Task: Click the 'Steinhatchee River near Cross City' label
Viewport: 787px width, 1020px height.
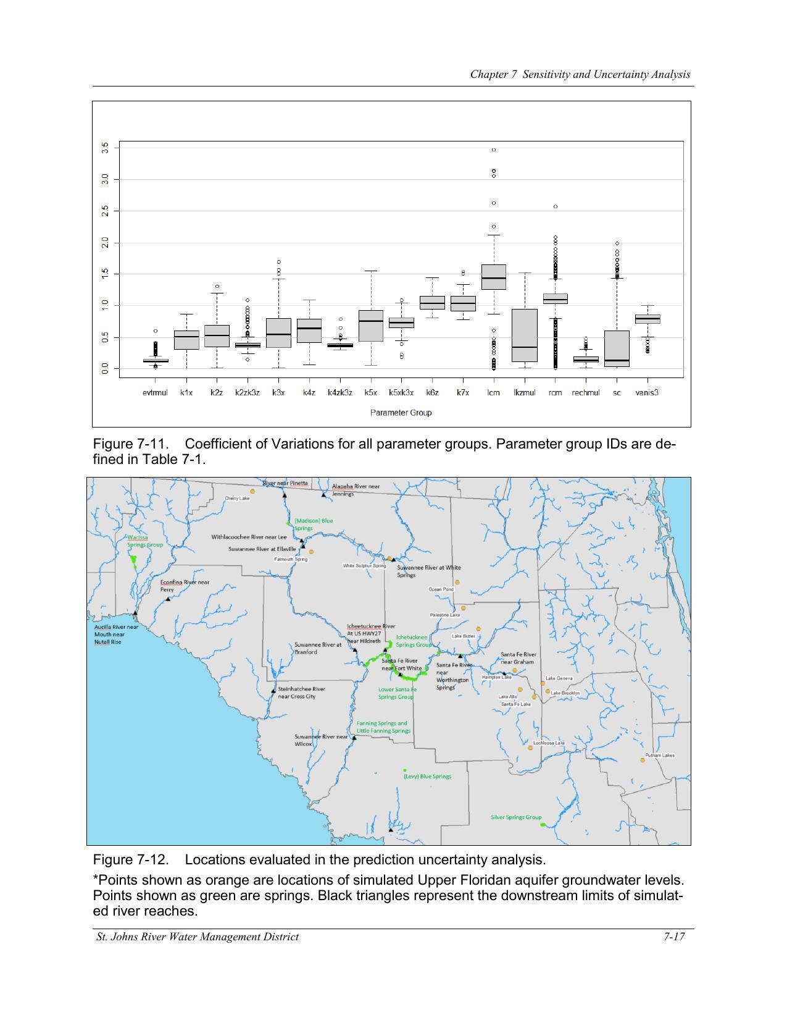Action: 301,693
